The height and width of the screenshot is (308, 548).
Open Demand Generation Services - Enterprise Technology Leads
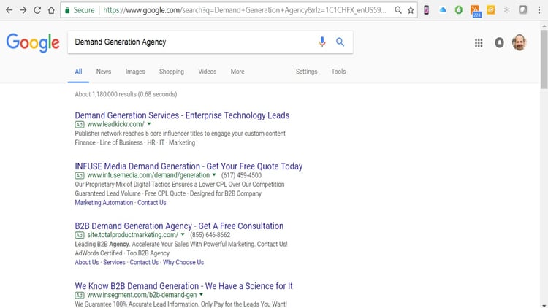[x=182, y=115]
